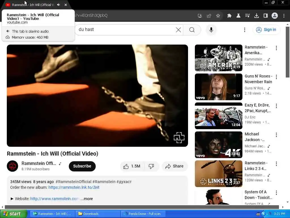This screenshot has width=290, height=218.
Task: Like the video with thumbs up
Action: [132, 166]
